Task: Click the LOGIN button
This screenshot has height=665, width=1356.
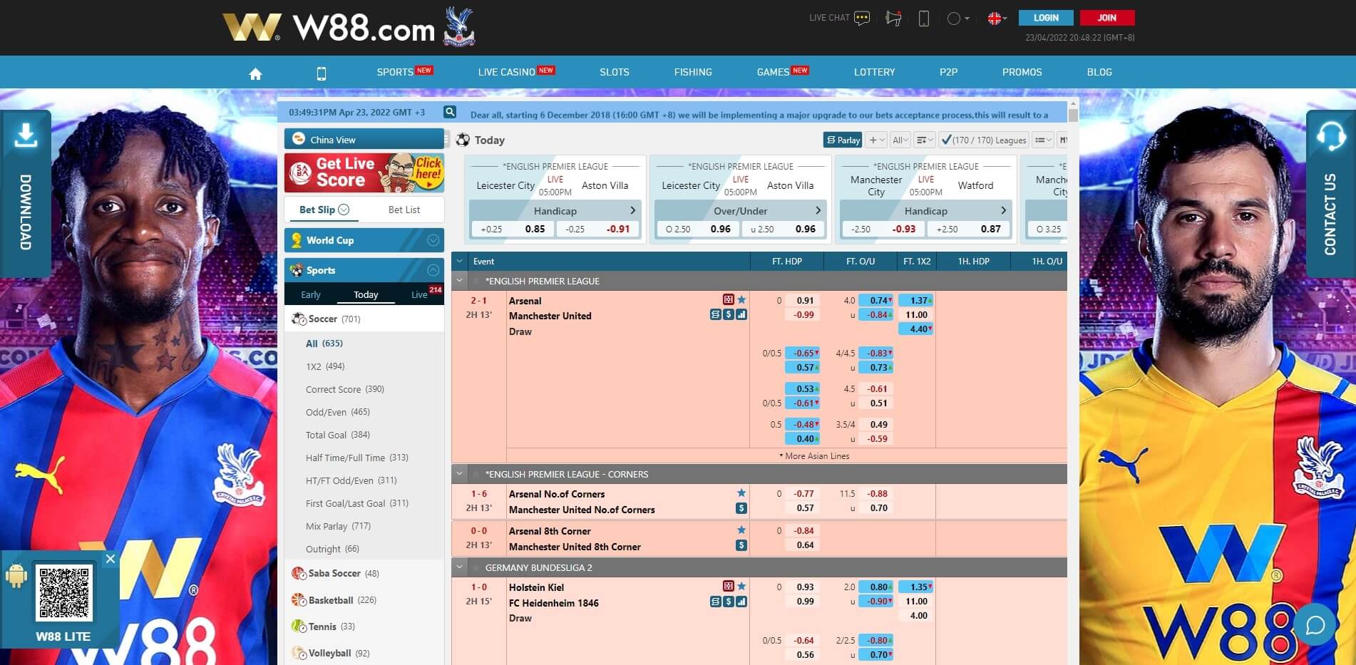Action: click(1046, 17)
